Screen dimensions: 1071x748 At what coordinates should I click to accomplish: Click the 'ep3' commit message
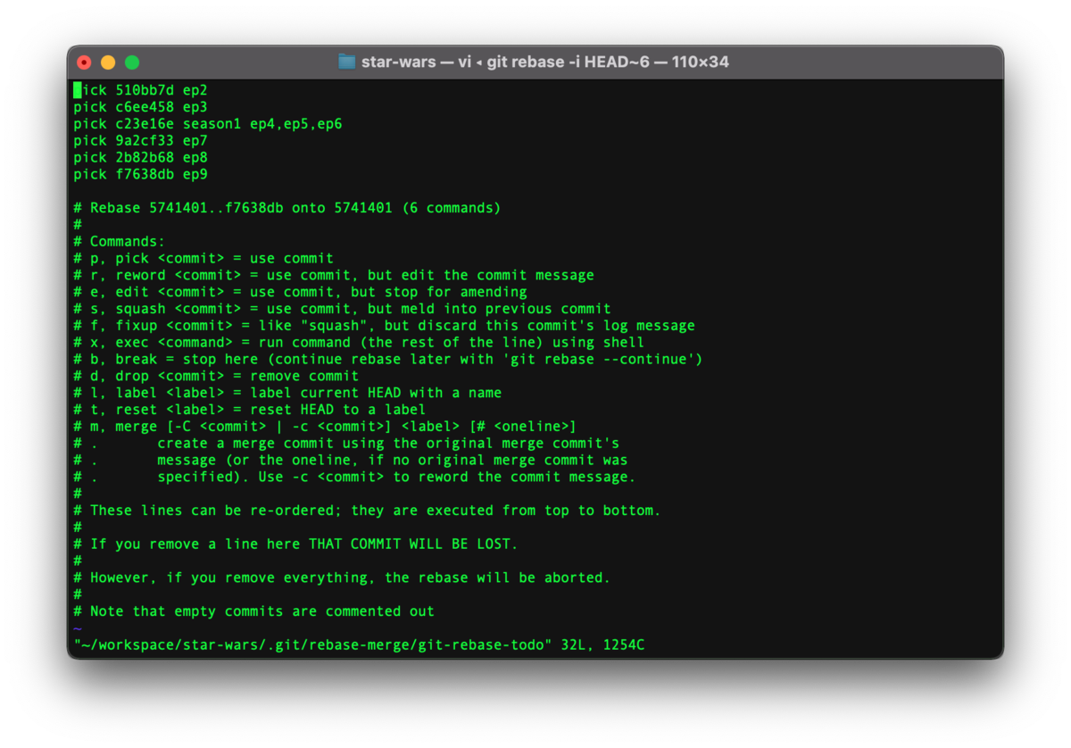(x=195, y=107)
